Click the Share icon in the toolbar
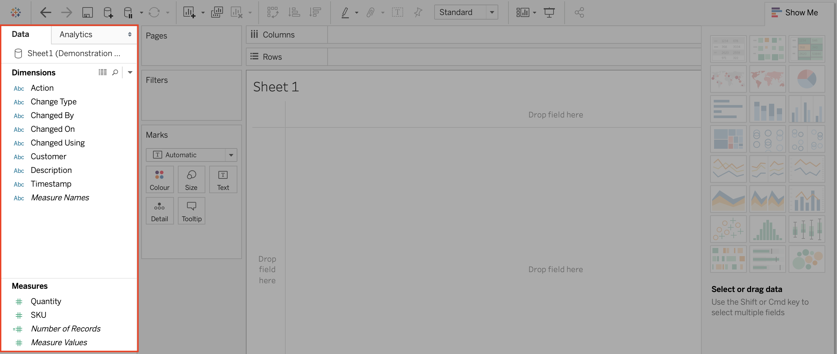This screenshot has height=354, width=837. [x=579, y=13]
